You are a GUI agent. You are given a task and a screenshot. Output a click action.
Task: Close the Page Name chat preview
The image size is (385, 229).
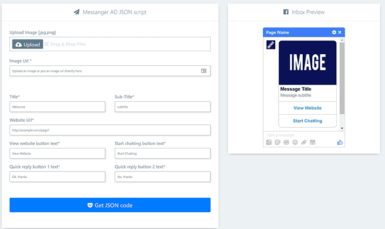[340, 32]
